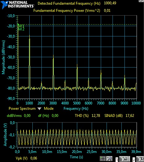Click the Y-axis autoscale once button

(141, 159)
